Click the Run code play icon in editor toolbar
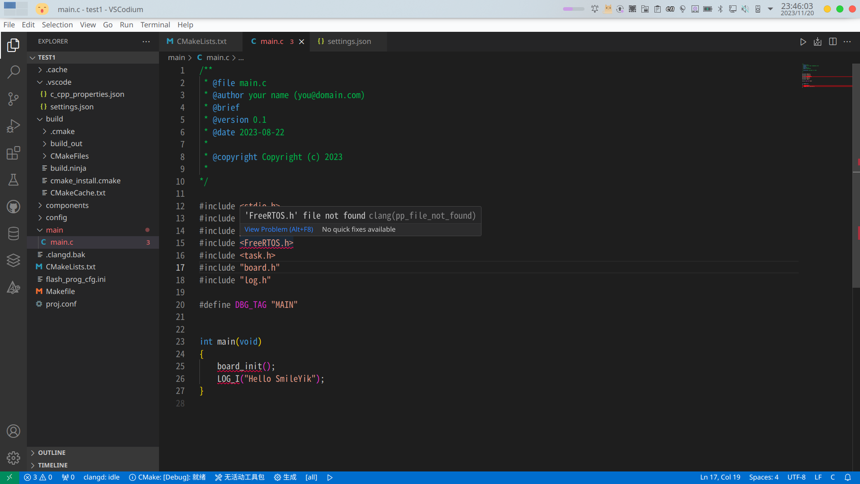860x484 pixels. pyautogui.click(x=803, y=42)
